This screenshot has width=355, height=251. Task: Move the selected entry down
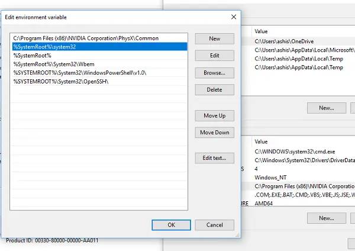pyautogui.click(x=214, y=132)
